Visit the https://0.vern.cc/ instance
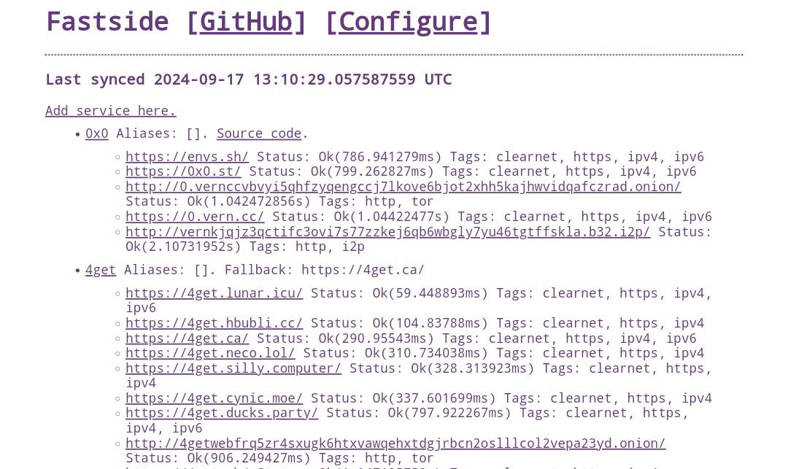The height and width of the screenshot is (469, 788). 195,217
